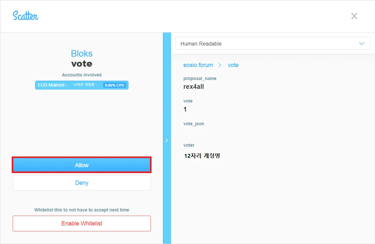Click the 0.05% CPU indicator
This screenshot has width=375, height=244.
click(x=114, y=85)
